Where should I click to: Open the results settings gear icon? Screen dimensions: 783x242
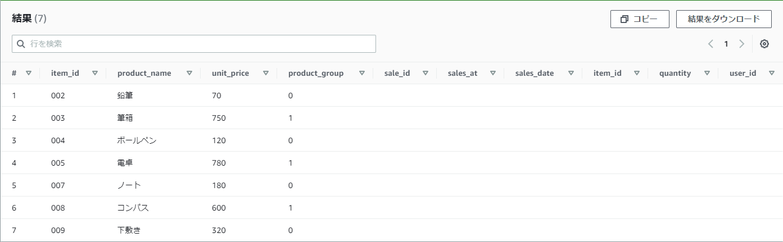click(x=764, y=44)
